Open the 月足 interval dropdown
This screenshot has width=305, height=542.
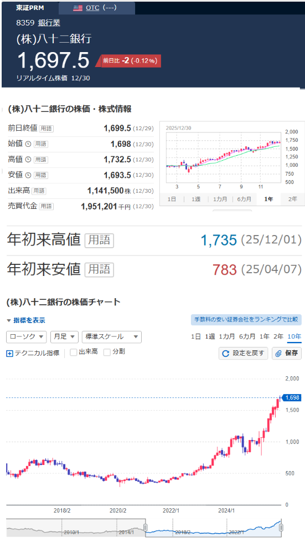click(65, 337)
